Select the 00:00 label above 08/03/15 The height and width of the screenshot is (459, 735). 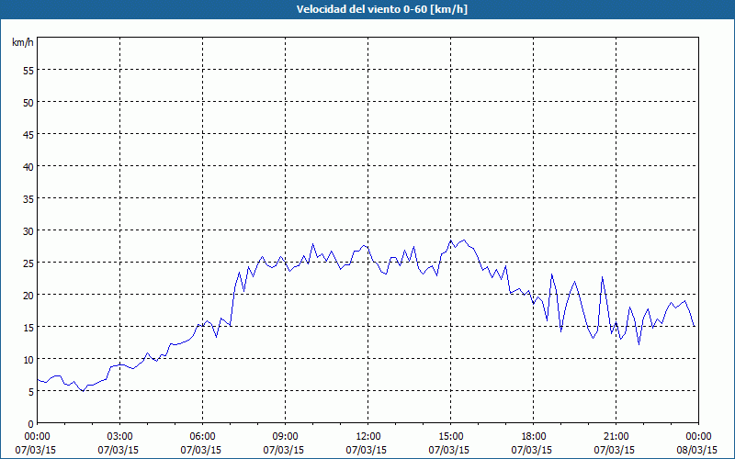click(x=698, y=436)
